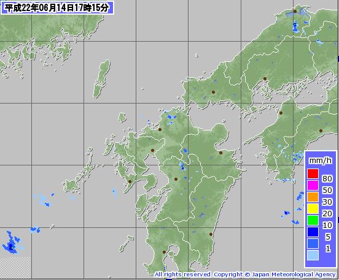Click the mm/h legend unit label
The width and height of the screenshot is (339, 280).
coord(320,161)
